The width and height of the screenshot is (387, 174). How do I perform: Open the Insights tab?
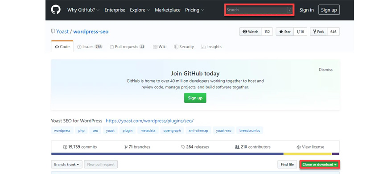[211, 47]
